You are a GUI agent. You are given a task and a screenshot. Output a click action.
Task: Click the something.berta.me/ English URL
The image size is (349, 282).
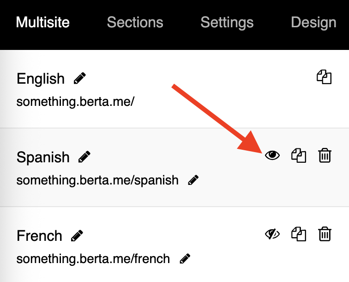coord(75,102)
